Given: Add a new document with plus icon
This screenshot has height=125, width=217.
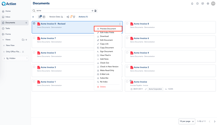Looking at the screenshot, I should [x=33, y=17].
